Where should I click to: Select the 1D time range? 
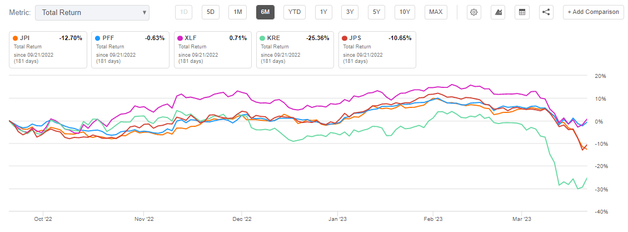pos(185,12)
